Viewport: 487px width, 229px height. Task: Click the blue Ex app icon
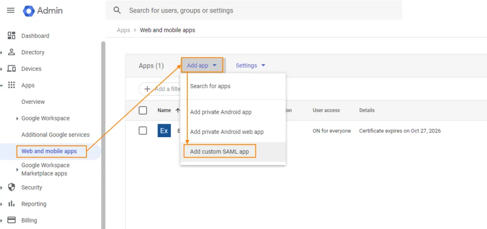(164, 130)
